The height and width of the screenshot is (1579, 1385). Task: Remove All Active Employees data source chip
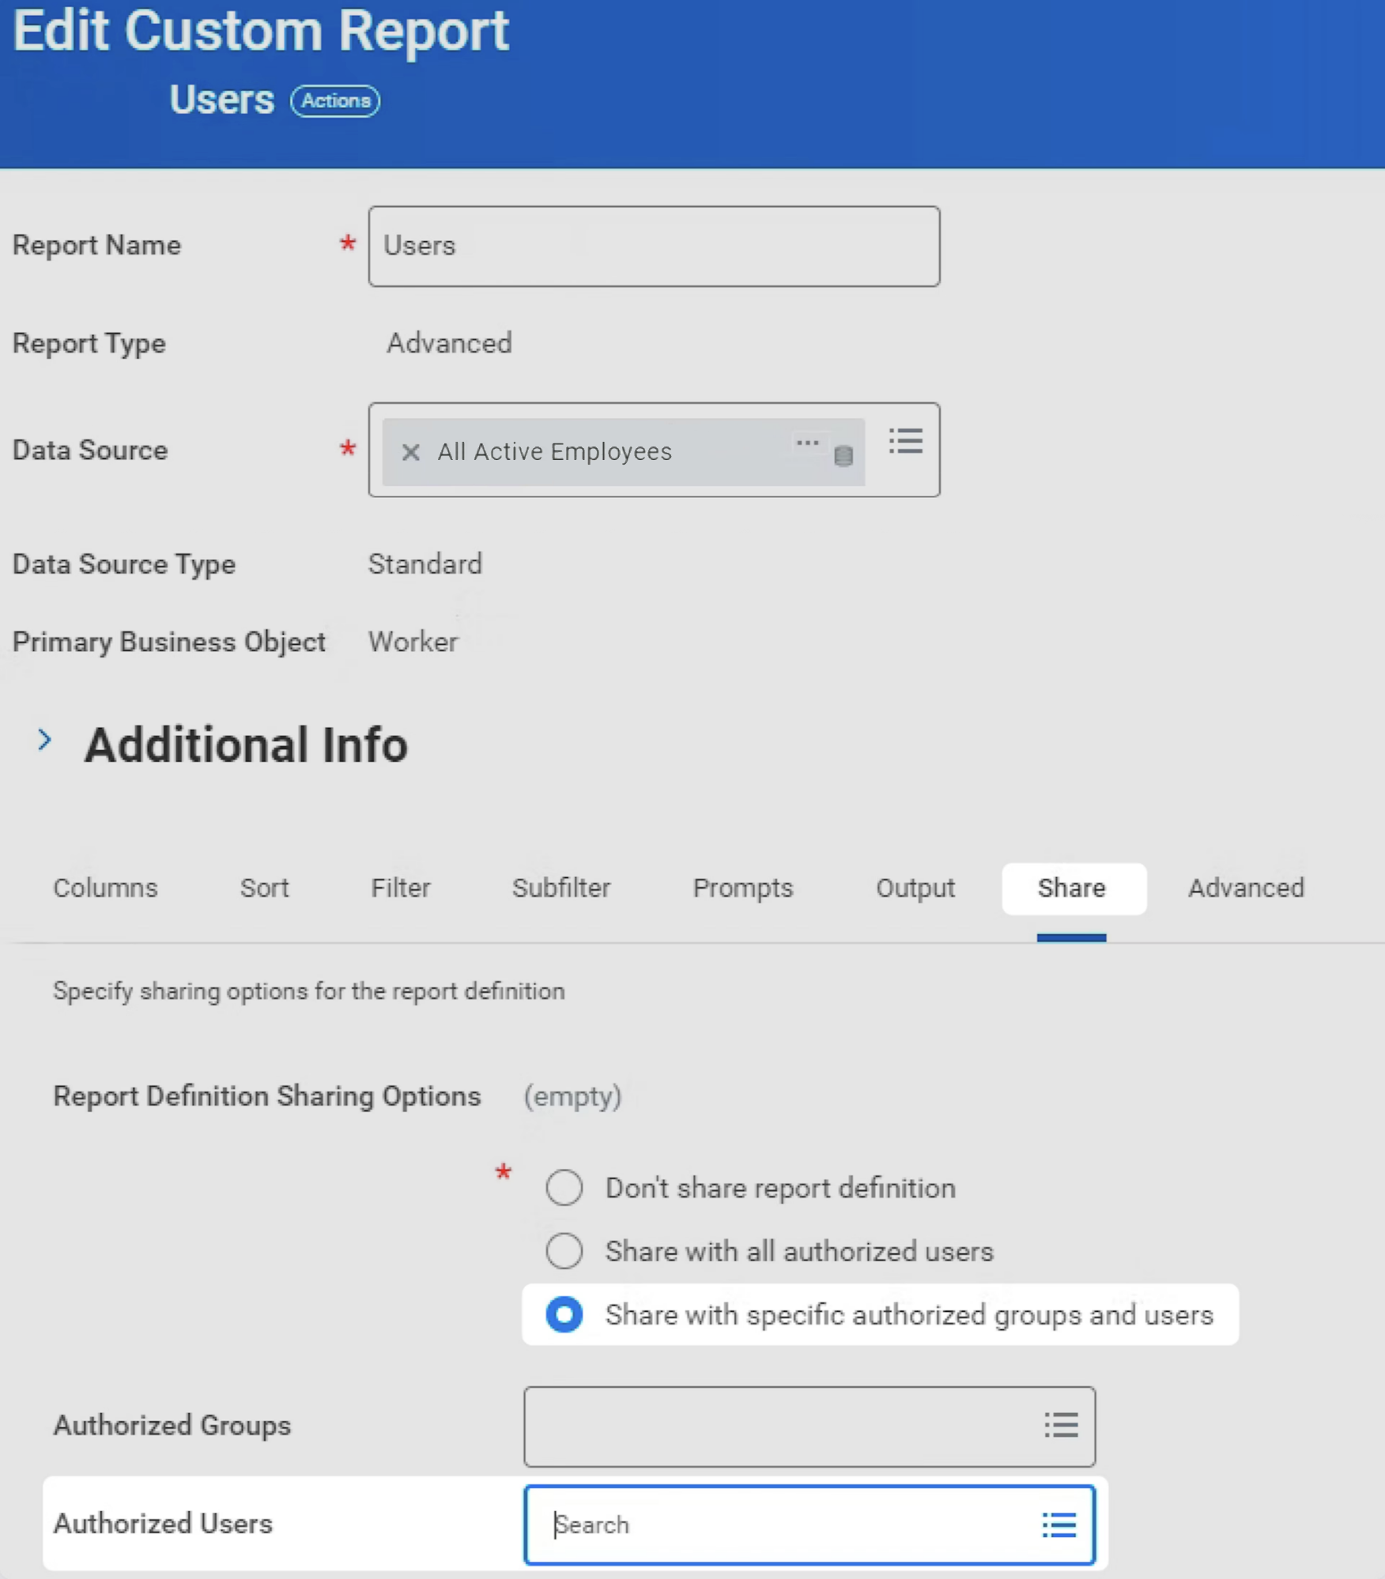coord(410,452)
